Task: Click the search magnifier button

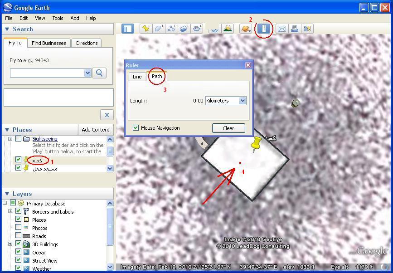Action: click(99, 73)
